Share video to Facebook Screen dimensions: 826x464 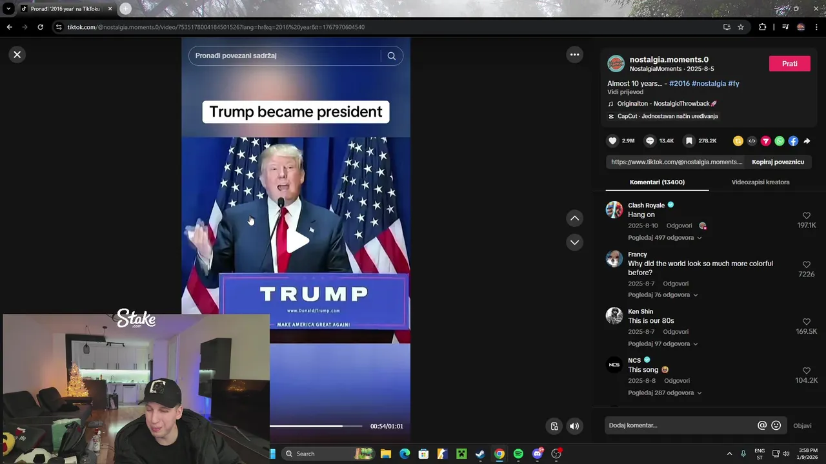[793, 141]
